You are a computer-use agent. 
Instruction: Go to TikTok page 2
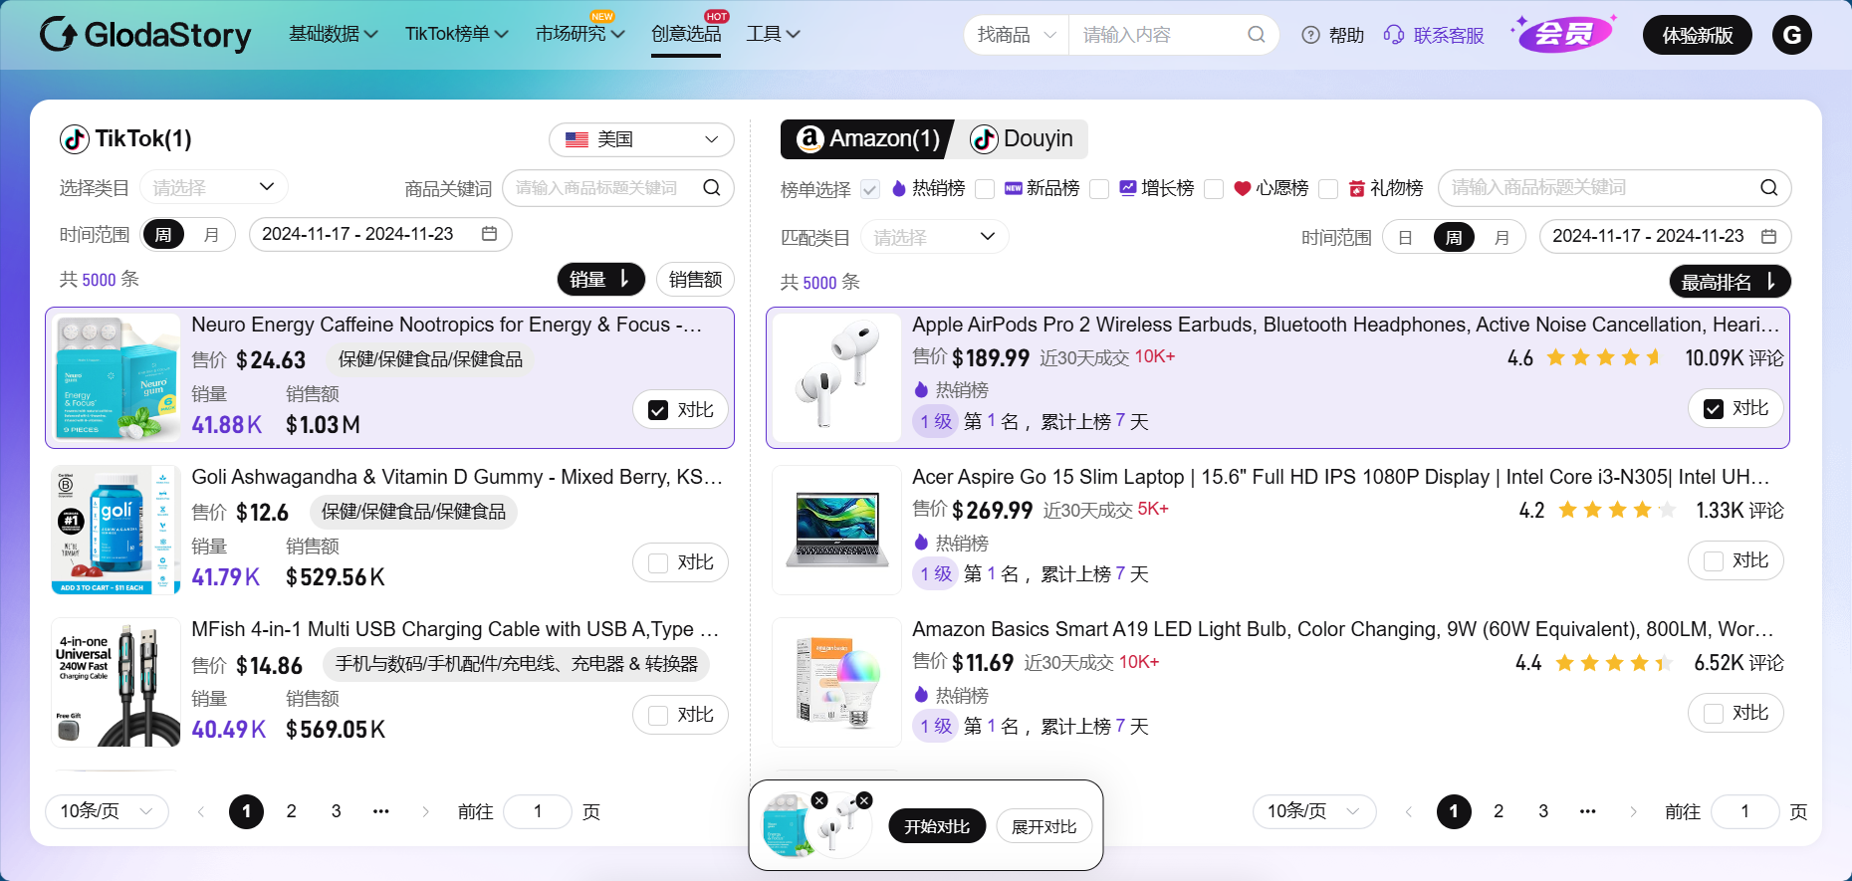[292, 811]
